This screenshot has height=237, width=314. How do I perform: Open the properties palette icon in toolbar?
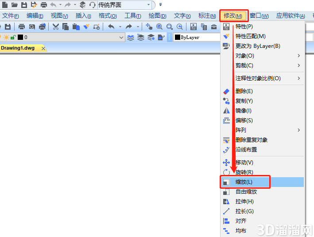pyautogui.click(x=194, y=27)
